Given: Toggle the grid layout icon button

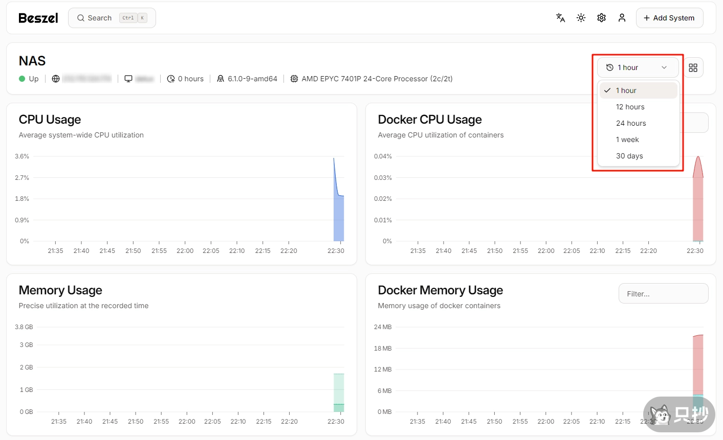Looking at the screenshot, I should pos(693,67).
